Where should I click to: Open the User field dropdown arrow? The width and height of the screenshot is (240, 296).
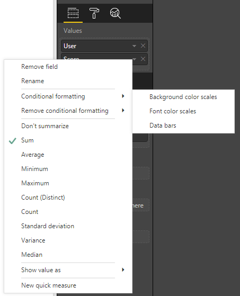point(134,46)
